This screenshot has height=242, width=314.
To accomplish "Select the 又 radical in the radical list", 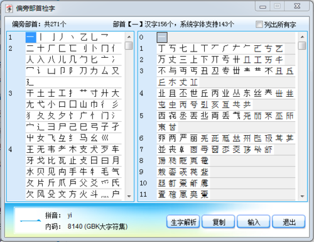I will (x=116, y=71).
